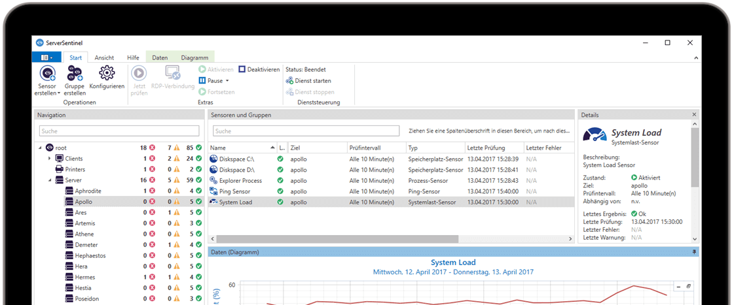Click the Clients monitor icon
The width and height of the screenshot is (734, 305).
pos(60,159)
